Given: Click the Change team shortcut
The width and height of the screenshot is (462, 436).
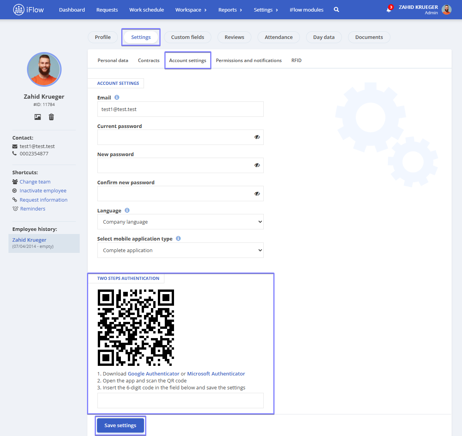Looking at the screenshot, I should pos(35,182).
